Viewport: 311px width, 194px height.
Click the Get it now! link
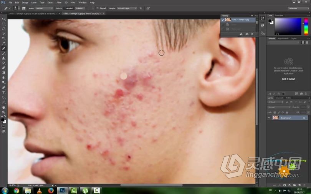click(288, 79)
